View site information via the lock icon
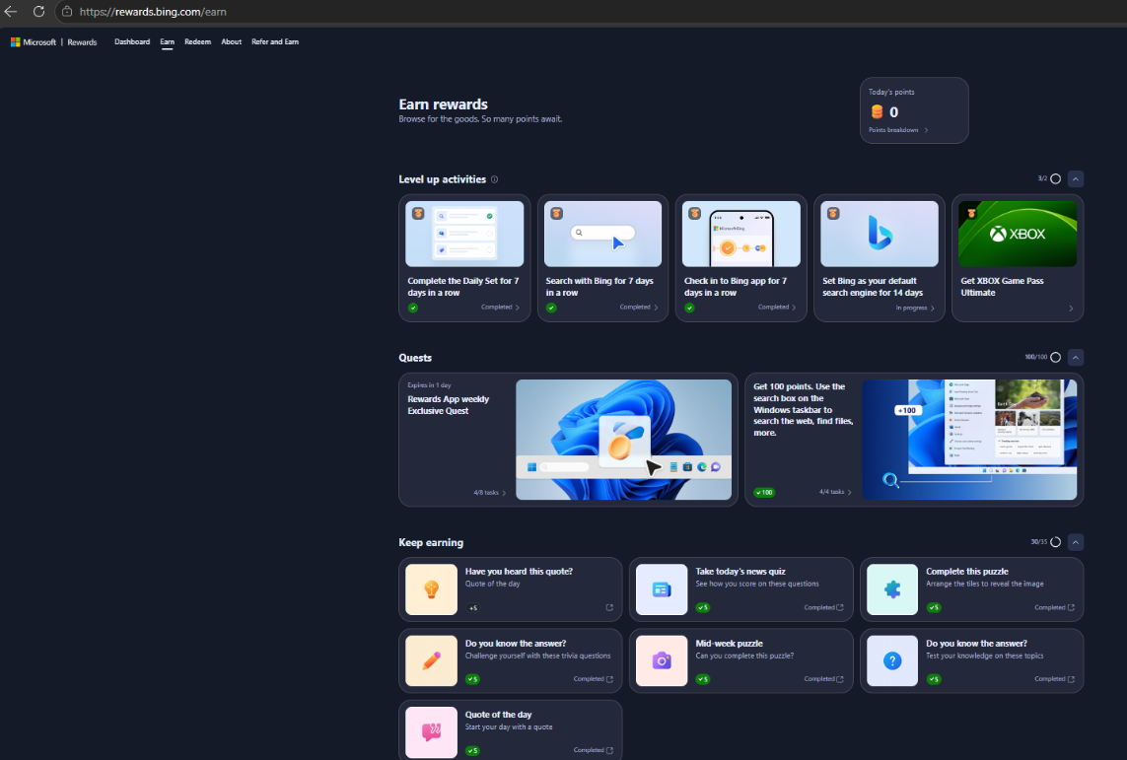Viewport: 1127px width, 760px height. click(67, 12)
